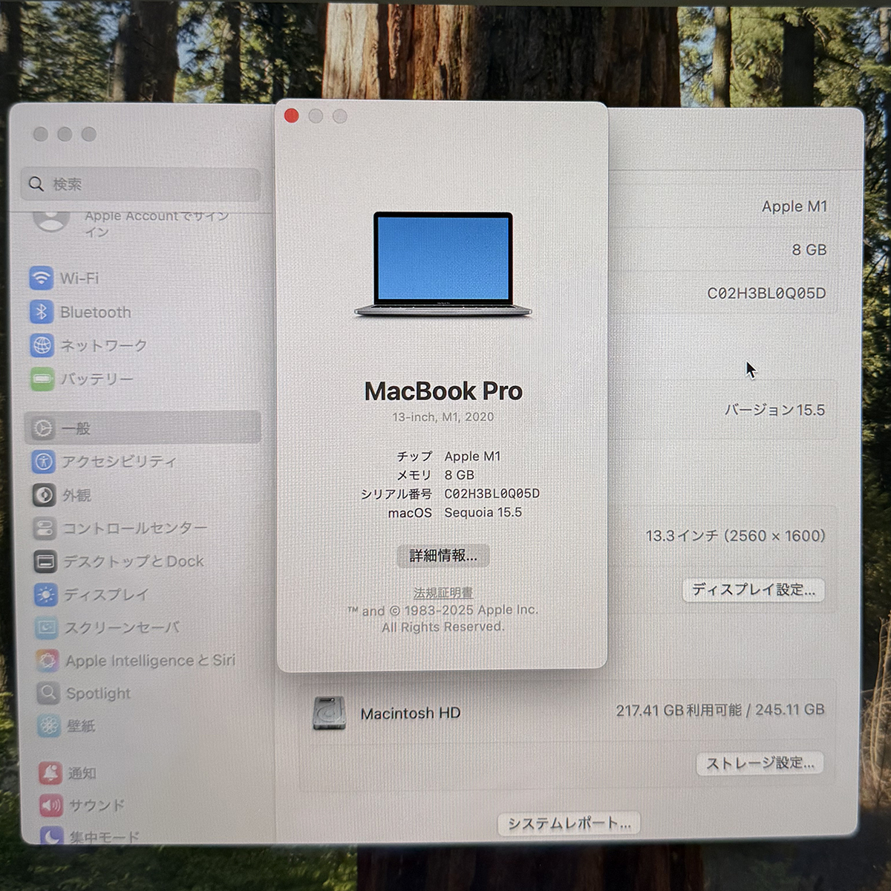Click '8 GB' value in Settings window

809,250
